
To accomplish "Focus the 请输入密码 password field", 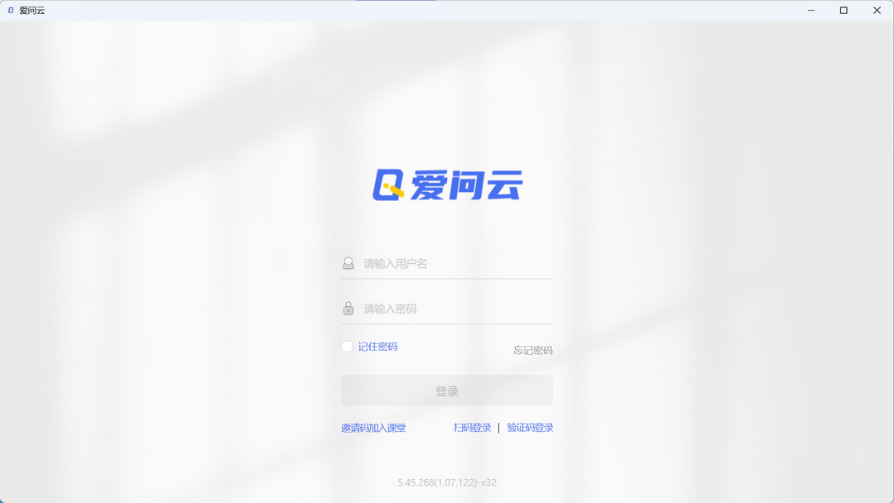I will pyautogui.click(x=455, y=309).
